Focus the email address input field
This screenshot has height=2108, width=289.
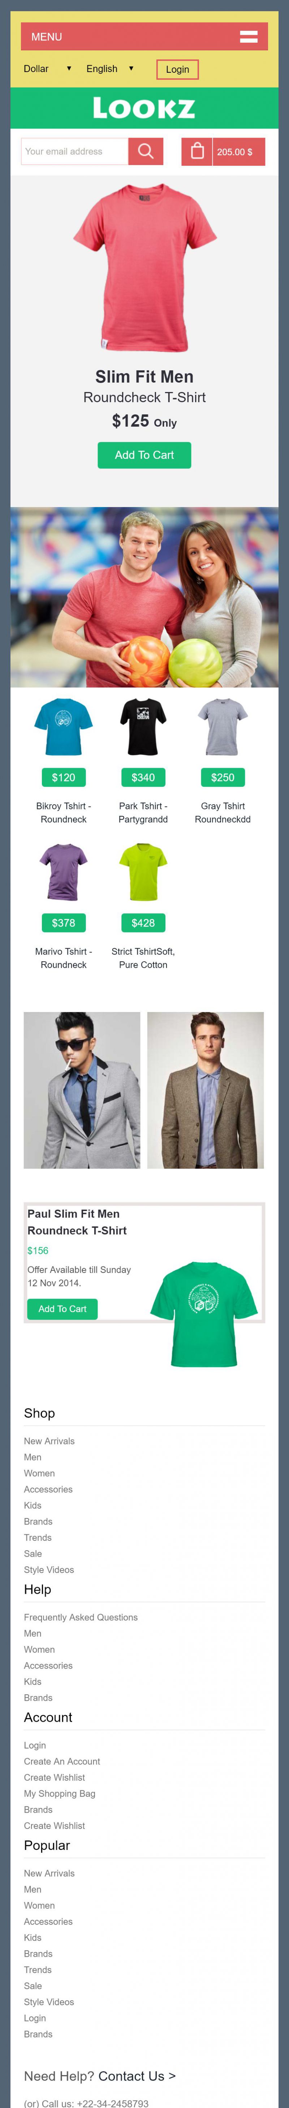point(74,151)
